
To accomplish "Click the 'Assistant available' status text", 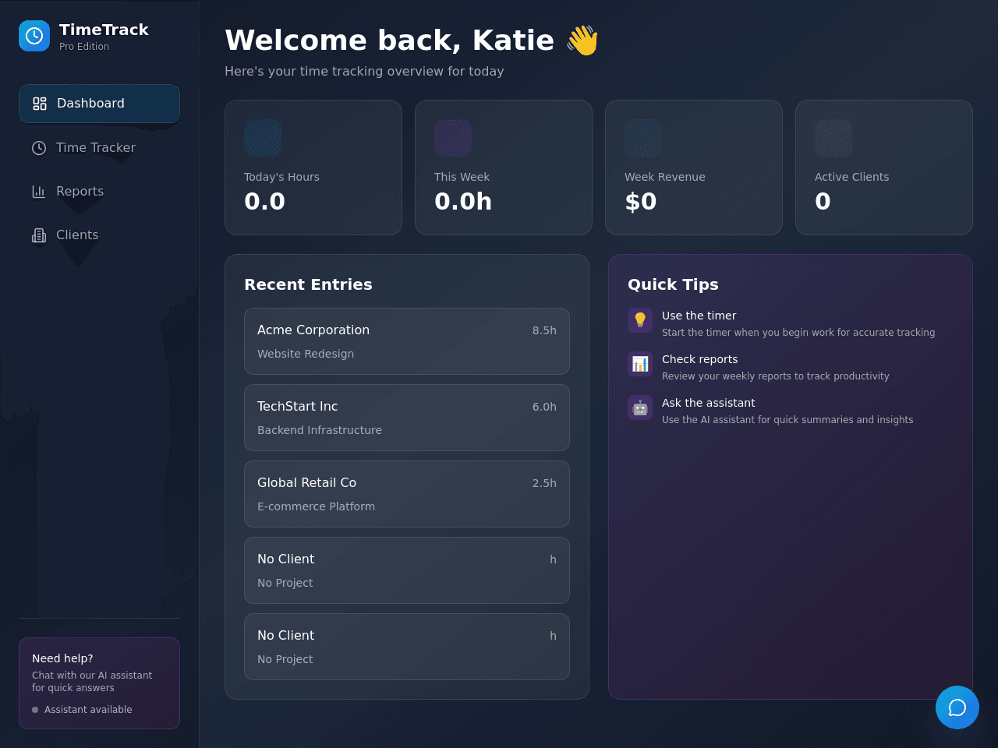I will (x=88, y=710).
